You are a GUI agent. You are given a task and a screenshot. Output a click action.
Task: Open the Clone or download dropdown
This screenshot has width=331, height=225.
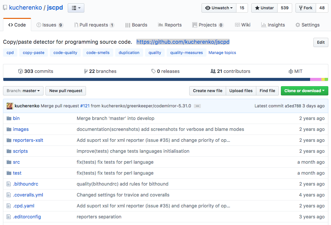[304, 91]
